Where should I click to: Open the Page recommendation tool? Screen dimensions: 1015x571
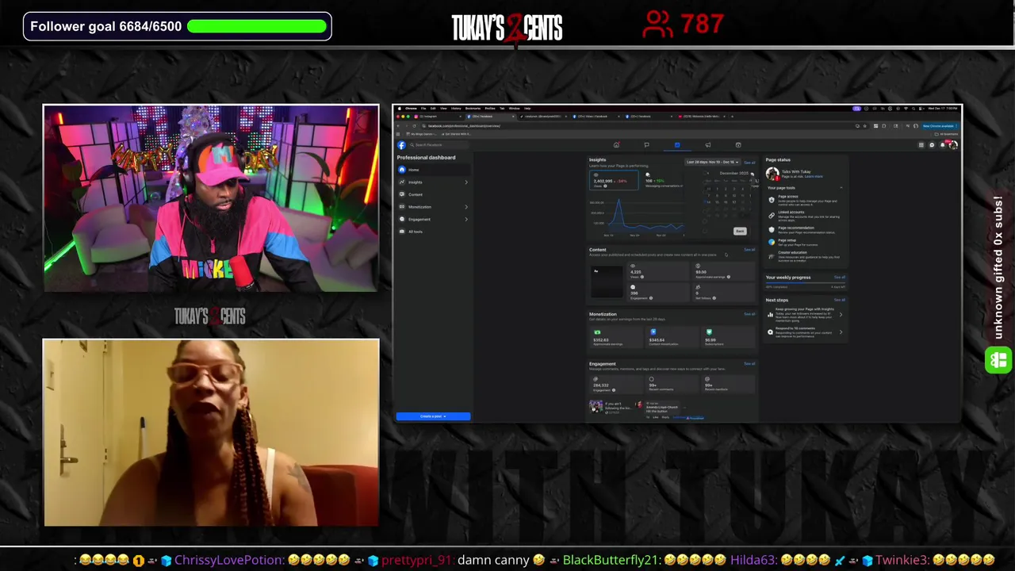click(x=804, y=230)
